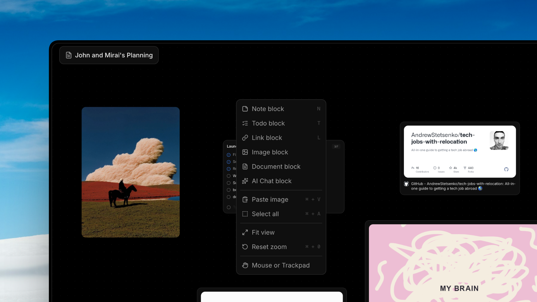The height and width of the screenshot is (302, 537).
Task: Select the Note block icon in the menu
Action: 245,109
